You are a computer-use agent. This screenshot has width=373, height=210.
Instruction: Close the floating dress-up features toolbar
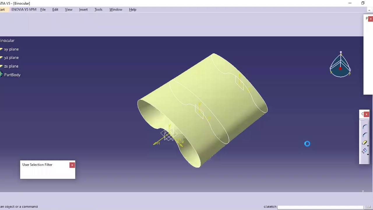(366, 114)
